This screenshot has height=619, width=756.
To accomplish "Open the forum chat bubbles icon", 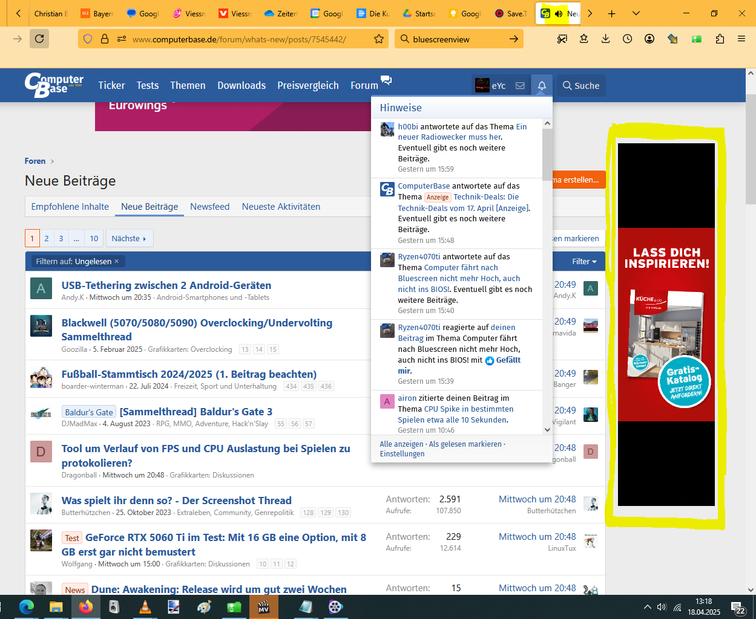I will point(386,80).
